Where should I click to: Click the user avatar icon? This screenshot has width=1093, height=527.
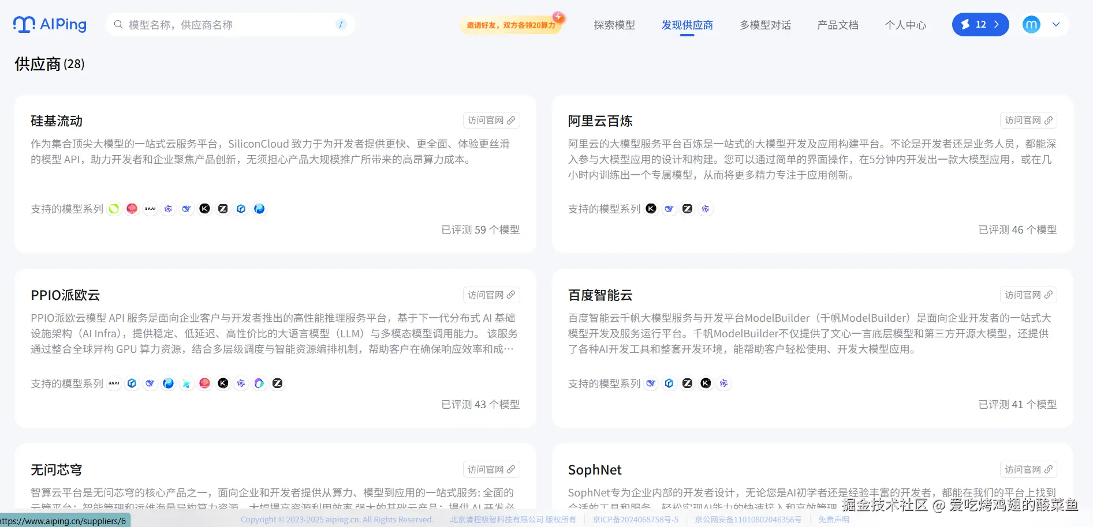(x=1031, y=24)
